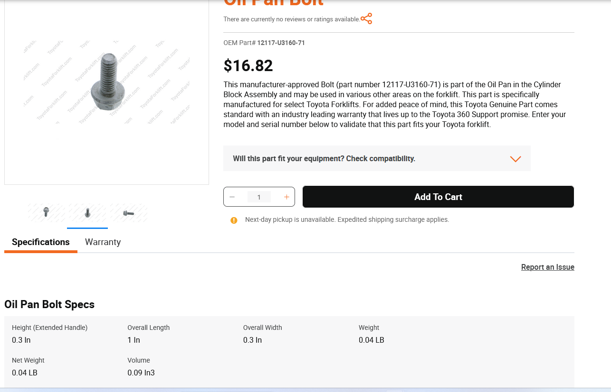Viewport: 611px width, 392px height.
Task: Select the third horizontal bolt thumbnail
Action: pyautogui.click(x=129, y=213)
